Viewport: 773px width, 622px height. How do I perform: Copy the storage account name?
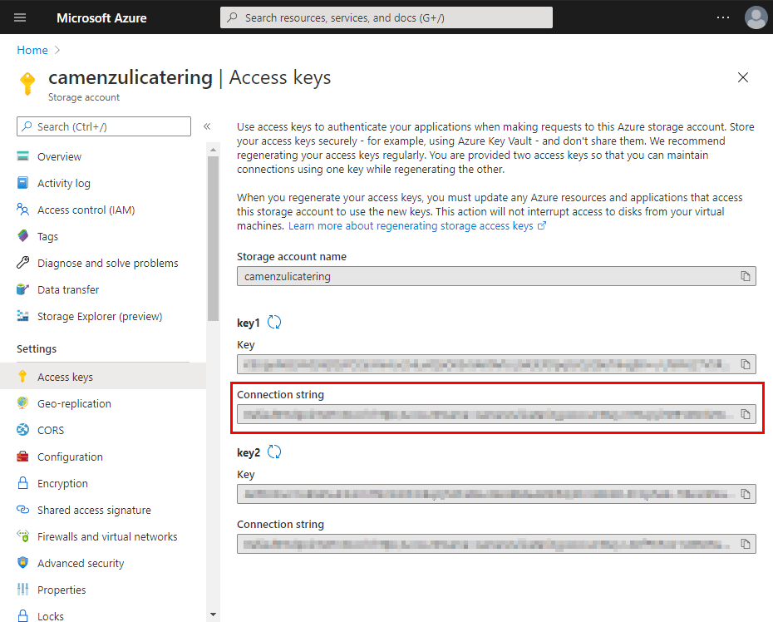click(745, 276)
